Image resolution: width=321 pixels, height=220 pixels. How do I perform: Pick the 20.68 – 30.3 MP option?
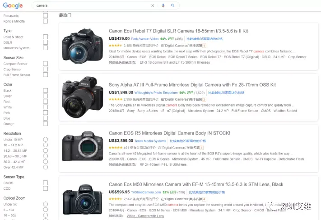(x=46, y=156)
